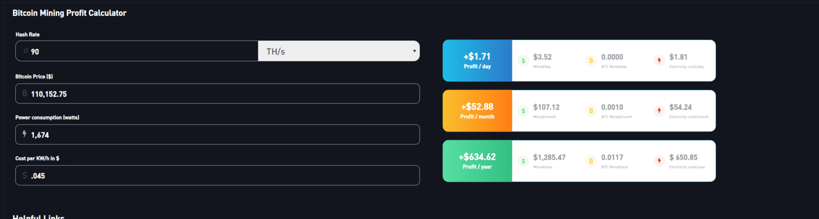Click the dollar icon beside Mined/month
Screen dimensions: 819x219
click(523, 111)
